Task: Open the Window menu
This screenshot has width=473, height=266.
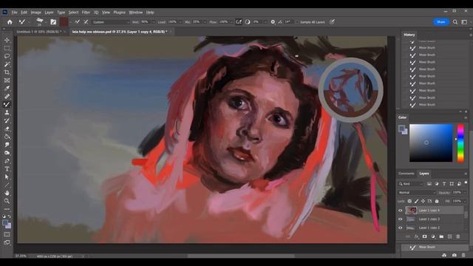Action: [x=136, y=13]
